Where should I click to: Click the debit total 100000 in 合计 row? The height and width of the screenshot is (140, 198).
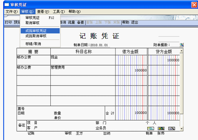click(141, 113)
